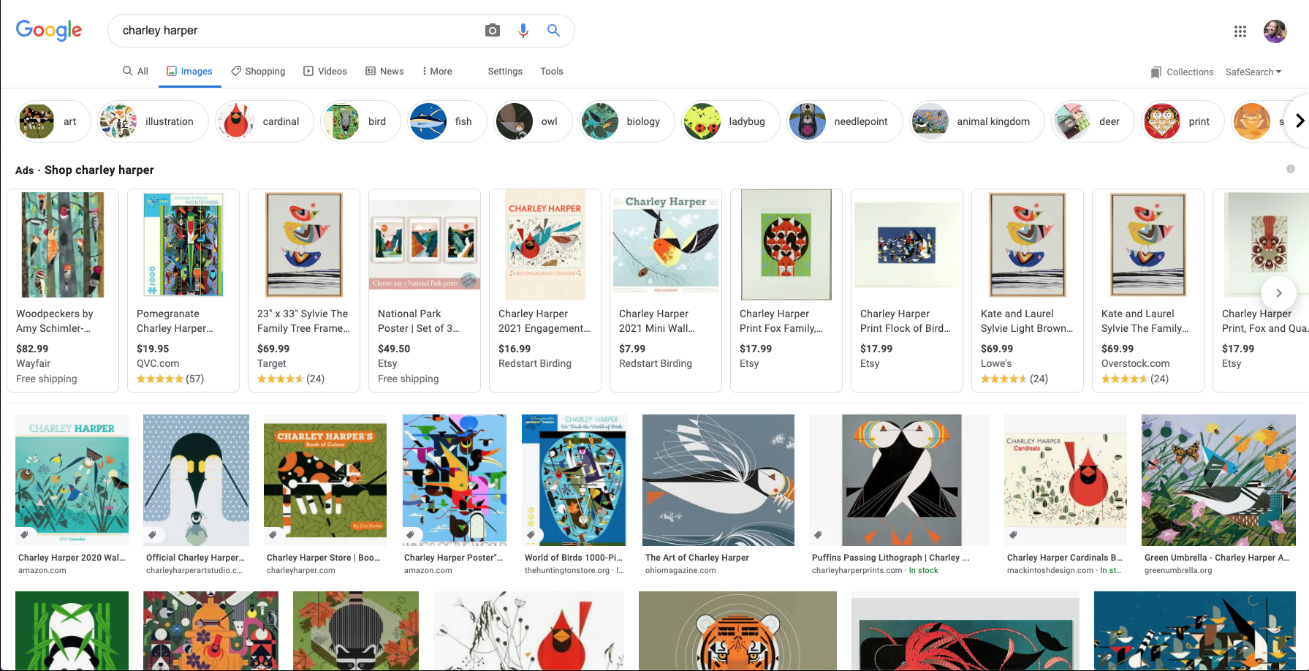
Task: Show more suggestion chips with the arrow
Action: coord(1299,121)
